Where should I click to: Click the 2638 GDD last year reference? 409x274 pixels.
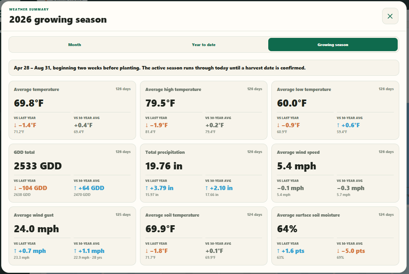pyautogui.click(x=22, y=195)
